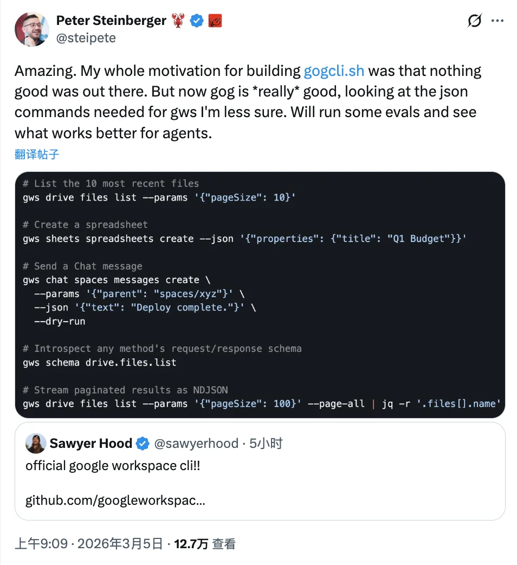Click Peter Steinberger's blue verified badge
Viewport: 517px width, 565px height.
point(196,20)
